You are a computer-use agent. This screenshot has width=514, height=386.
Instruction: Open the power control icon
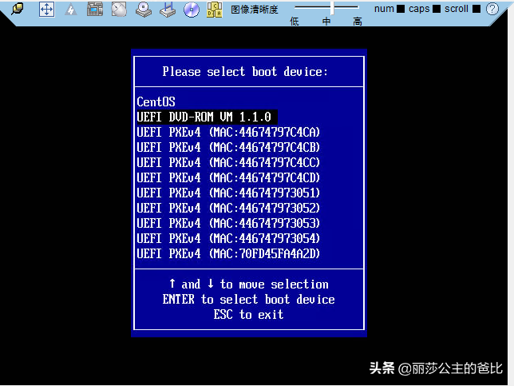click(70, 10)
